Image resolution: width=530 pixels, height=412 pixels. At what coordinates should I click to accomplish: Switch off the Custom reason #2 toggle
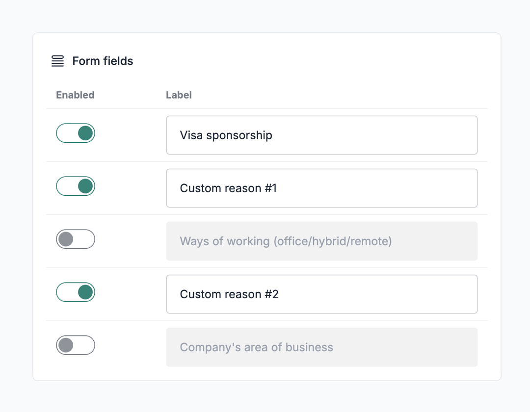pos(75,292)
